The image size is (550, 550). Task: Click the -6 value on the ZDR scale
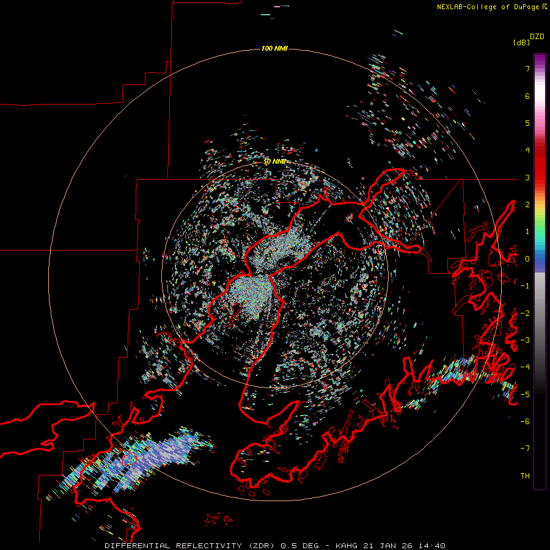tap(525, 422)
